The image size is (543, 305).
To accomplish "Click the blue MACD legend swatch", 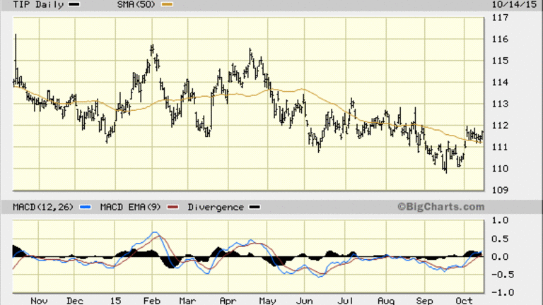I will point(85,207).
